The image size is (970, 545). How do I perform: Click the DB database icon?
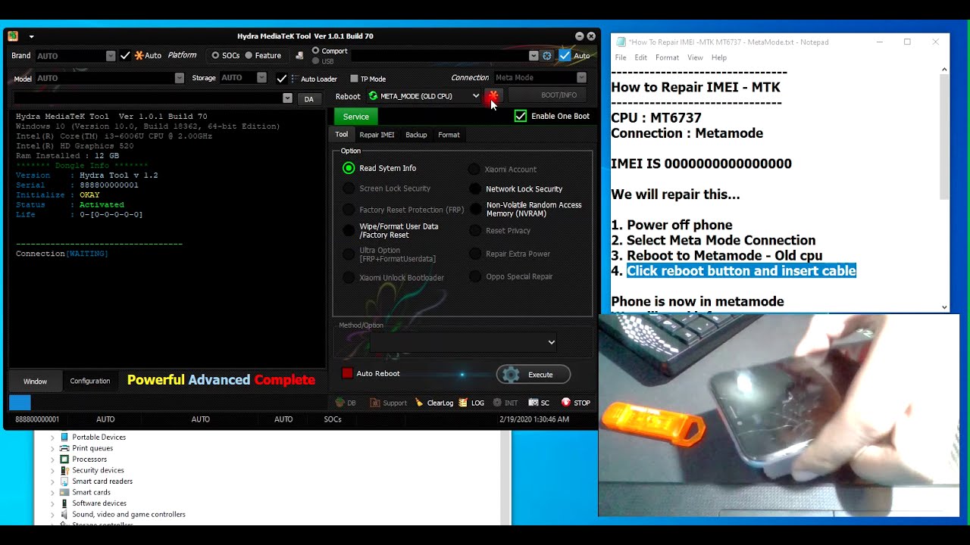339,403
